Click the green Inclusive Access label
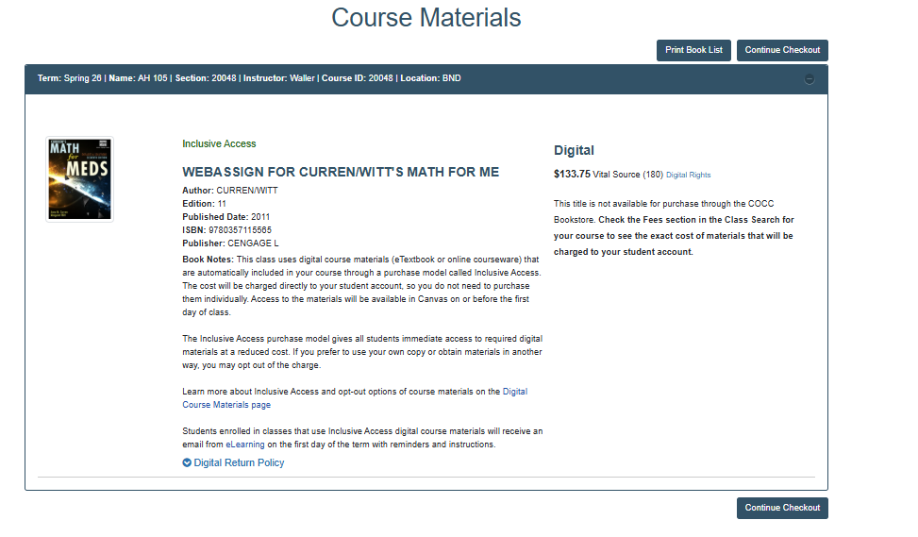 [x=219, y=143]
